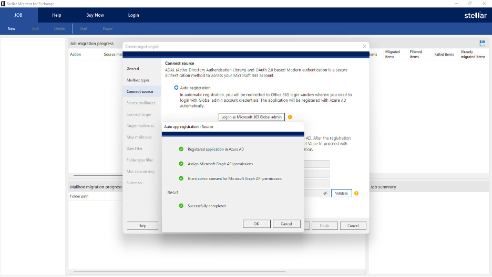Viewport: 492px width, 277px height.
Task: Click Delete in the toolbar
Action: (59, 28)
